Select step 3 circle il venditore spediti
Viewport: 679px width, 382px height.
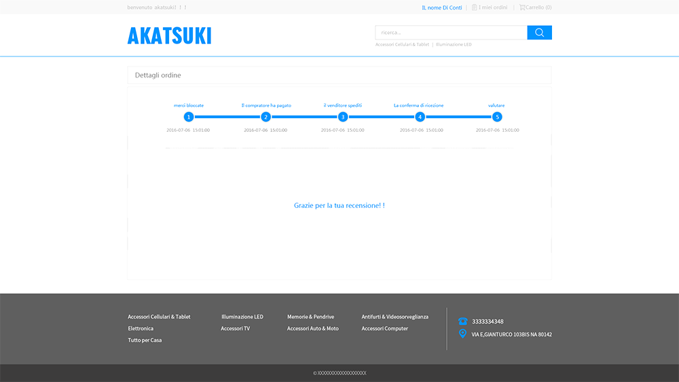point(343,117)
